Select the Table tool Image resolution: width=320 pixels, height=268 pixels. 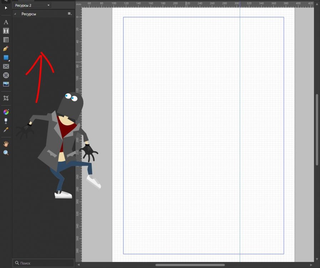click(x=6, y=40)
